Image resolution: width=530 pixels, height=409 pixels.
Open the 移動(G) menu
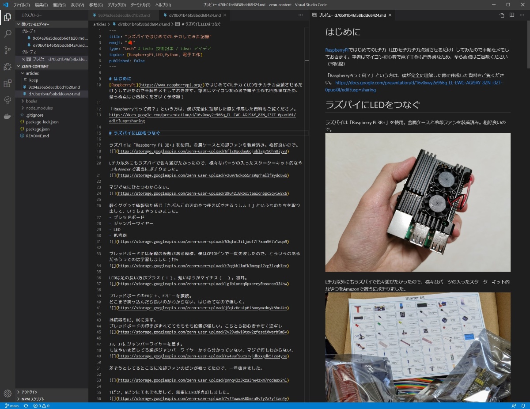click(x=96, y=4)
